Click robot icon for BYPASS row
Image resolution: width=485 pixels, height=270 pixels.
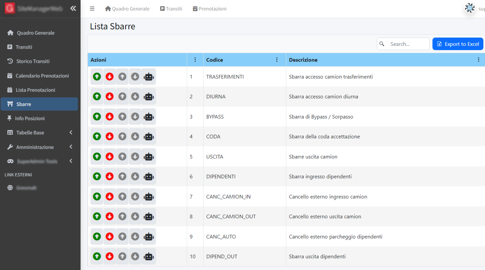(149, 117)
